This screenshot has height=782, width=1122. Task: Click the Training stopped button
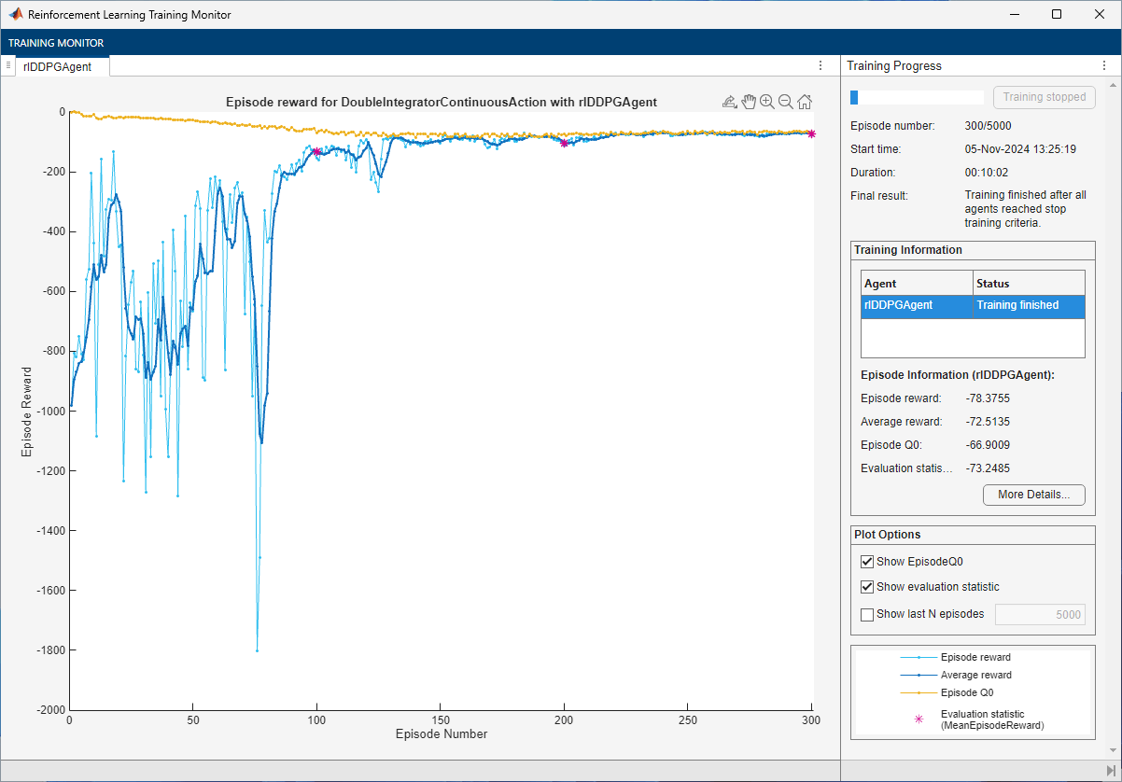[1044, 97]
